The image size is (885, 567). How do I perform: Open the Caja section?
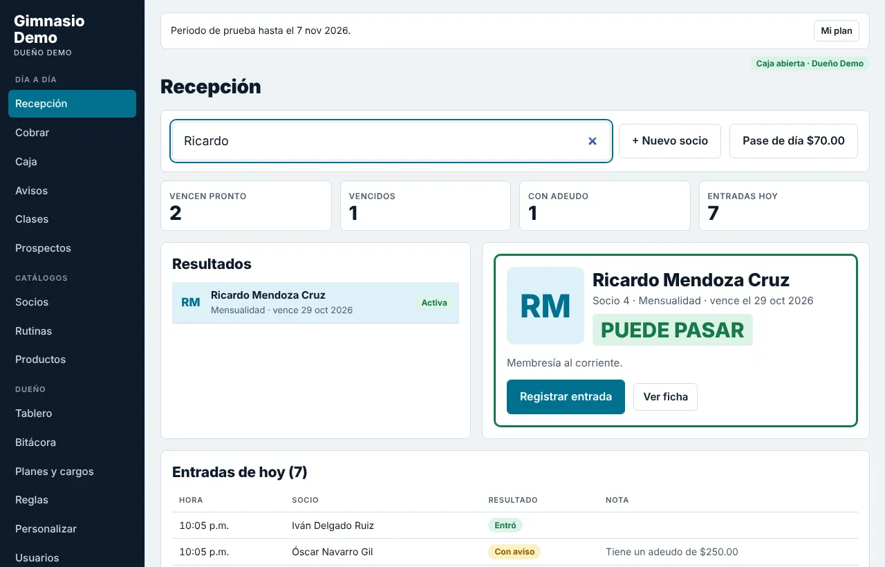tap(72, 162)
